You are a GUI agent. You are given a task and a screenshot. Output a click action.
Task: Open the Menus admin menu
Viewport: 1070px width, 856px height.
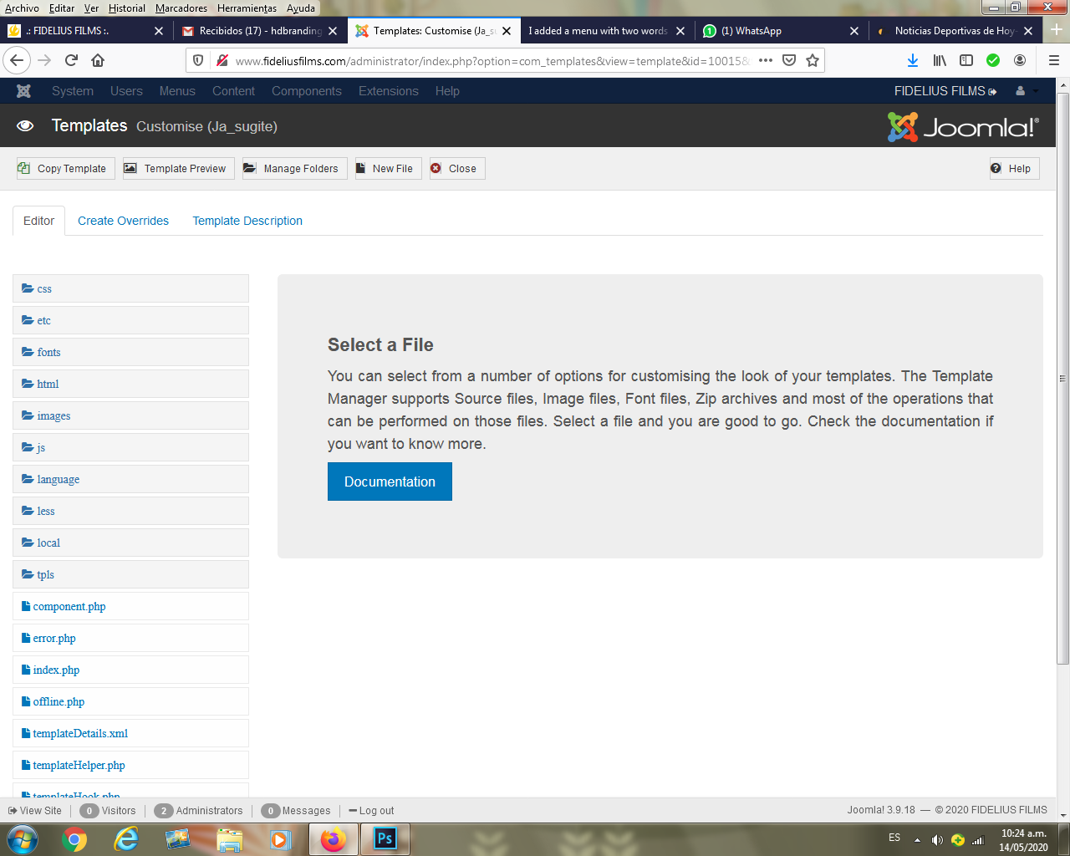tap(177, 91)
